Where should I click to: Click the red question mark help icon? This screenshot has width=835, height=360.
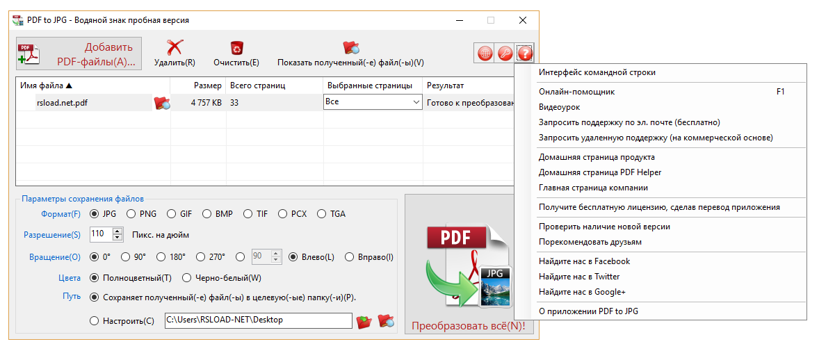click(x=525, y=53)
